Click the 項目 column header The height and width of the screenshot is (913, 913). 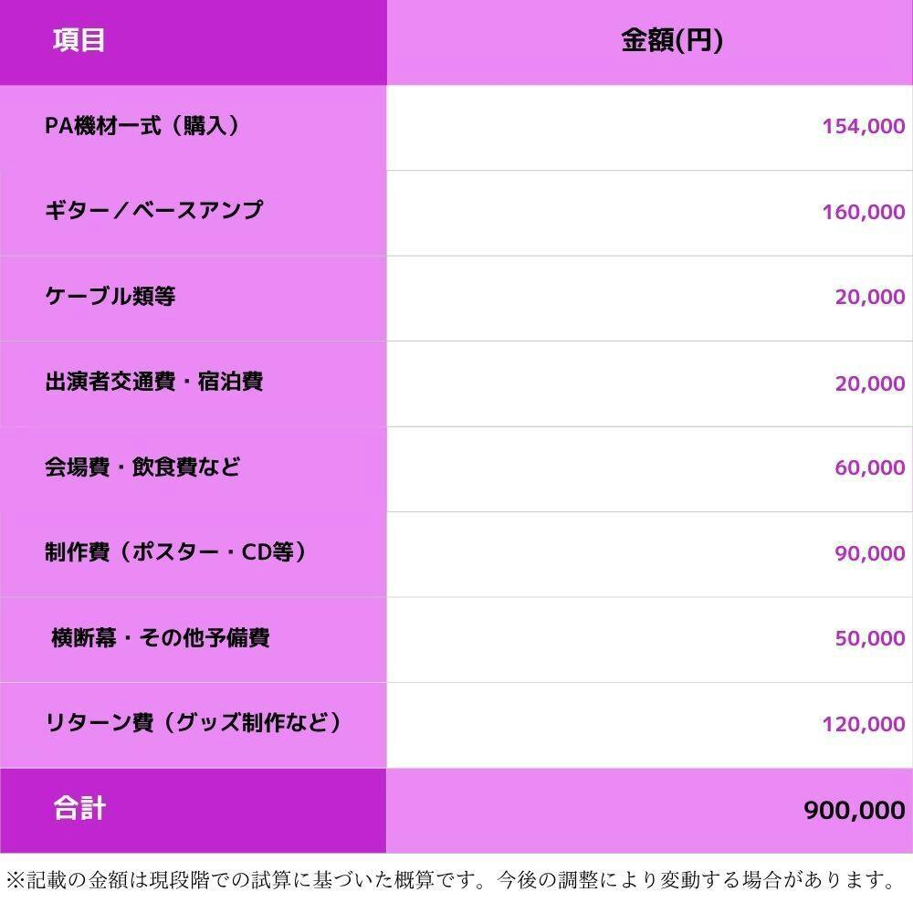[x=79, y=41]
